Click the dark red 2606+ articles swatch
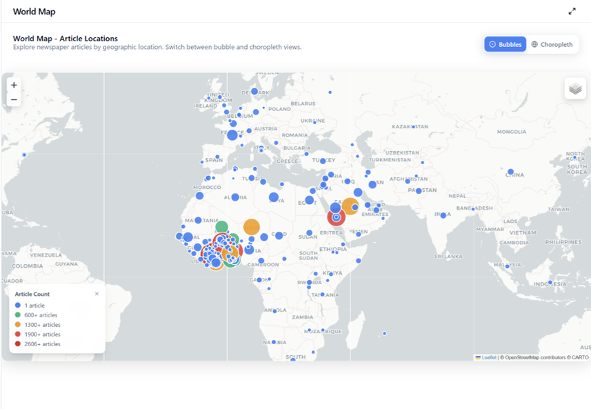 18,343
